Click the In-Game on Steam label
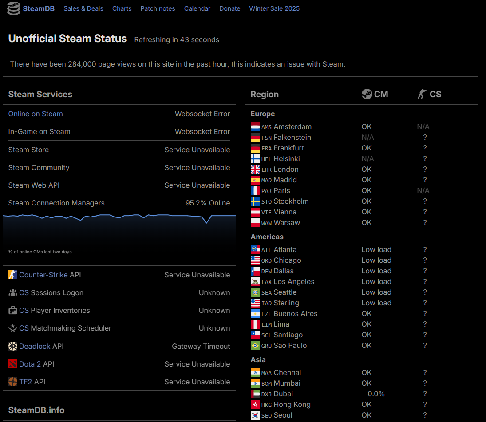The image size is (486, 422). click(40, 131)
